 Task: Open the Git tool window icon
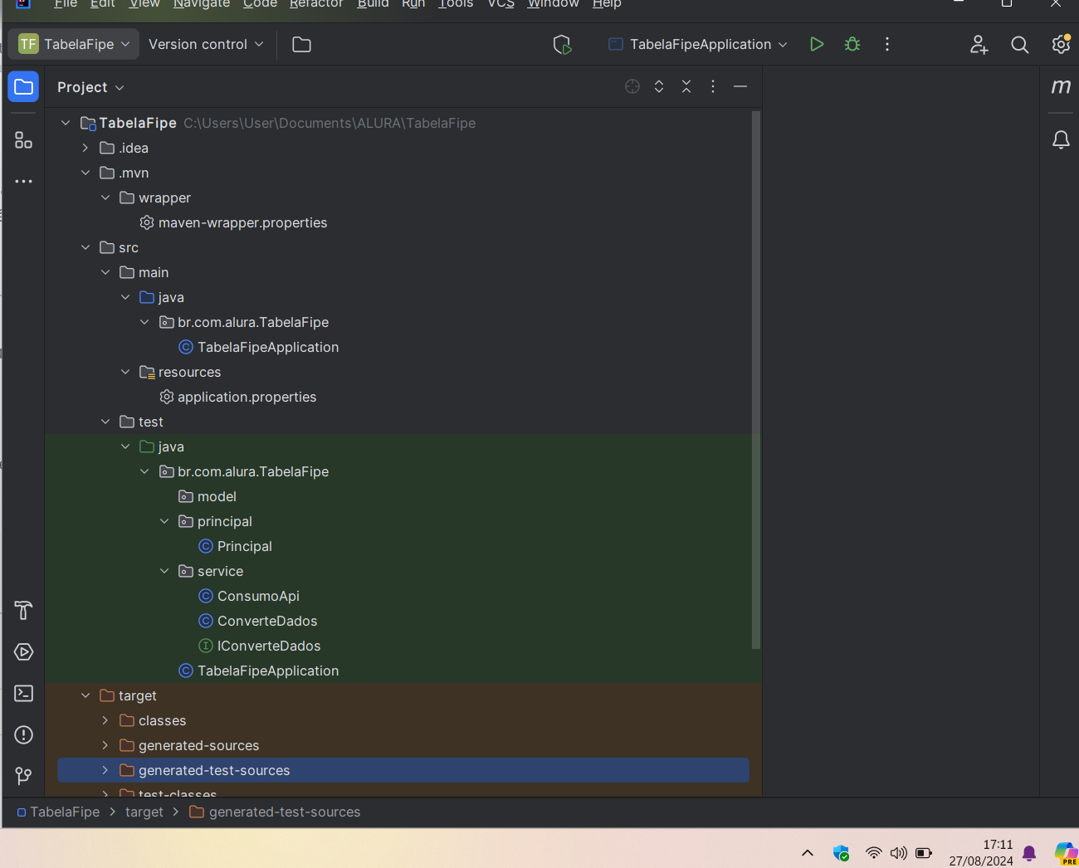click(x=23, y=776)
